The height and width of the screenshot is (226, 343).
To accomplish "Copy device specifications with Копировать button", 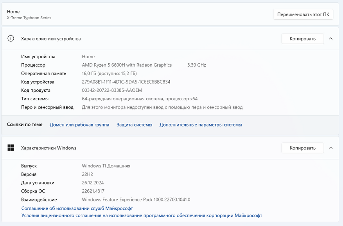I will [302, 39].
